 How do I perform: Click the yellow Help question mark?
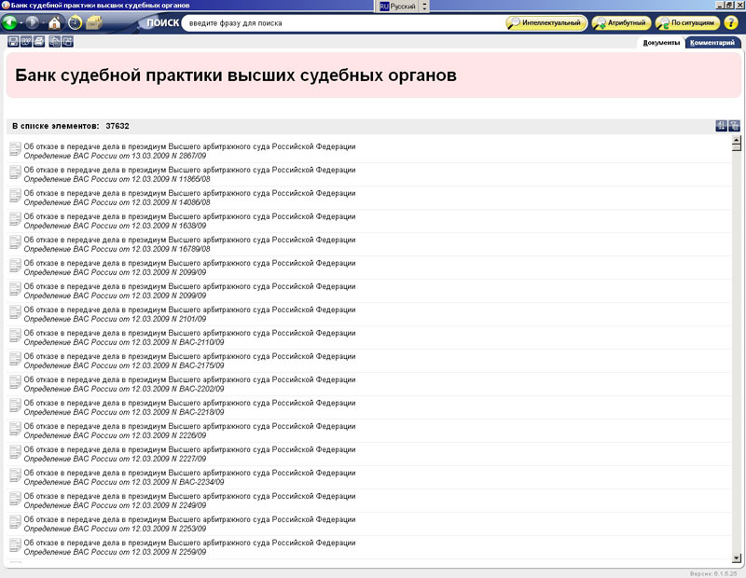[731, 22]
